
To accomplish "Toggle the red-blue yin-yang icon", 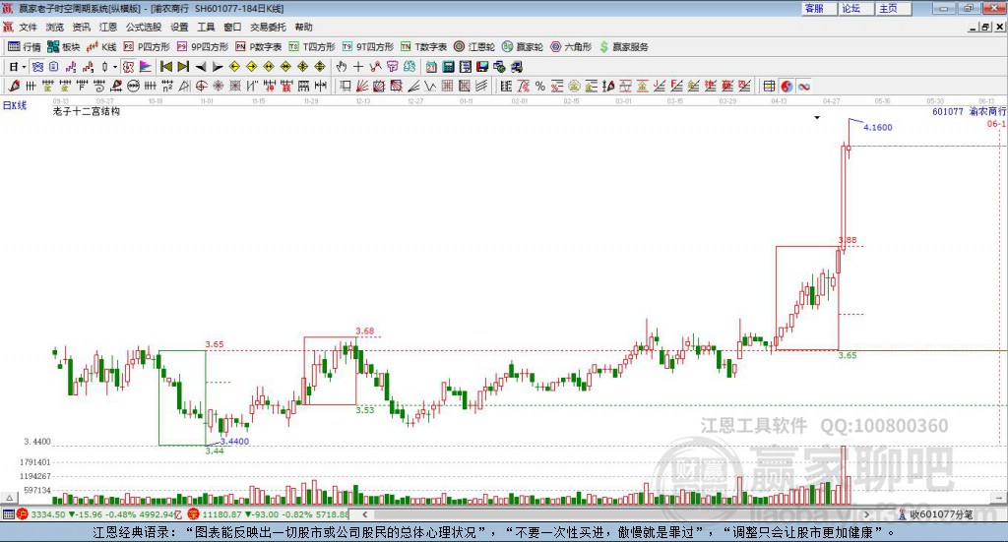I will (x=787, y=86).
